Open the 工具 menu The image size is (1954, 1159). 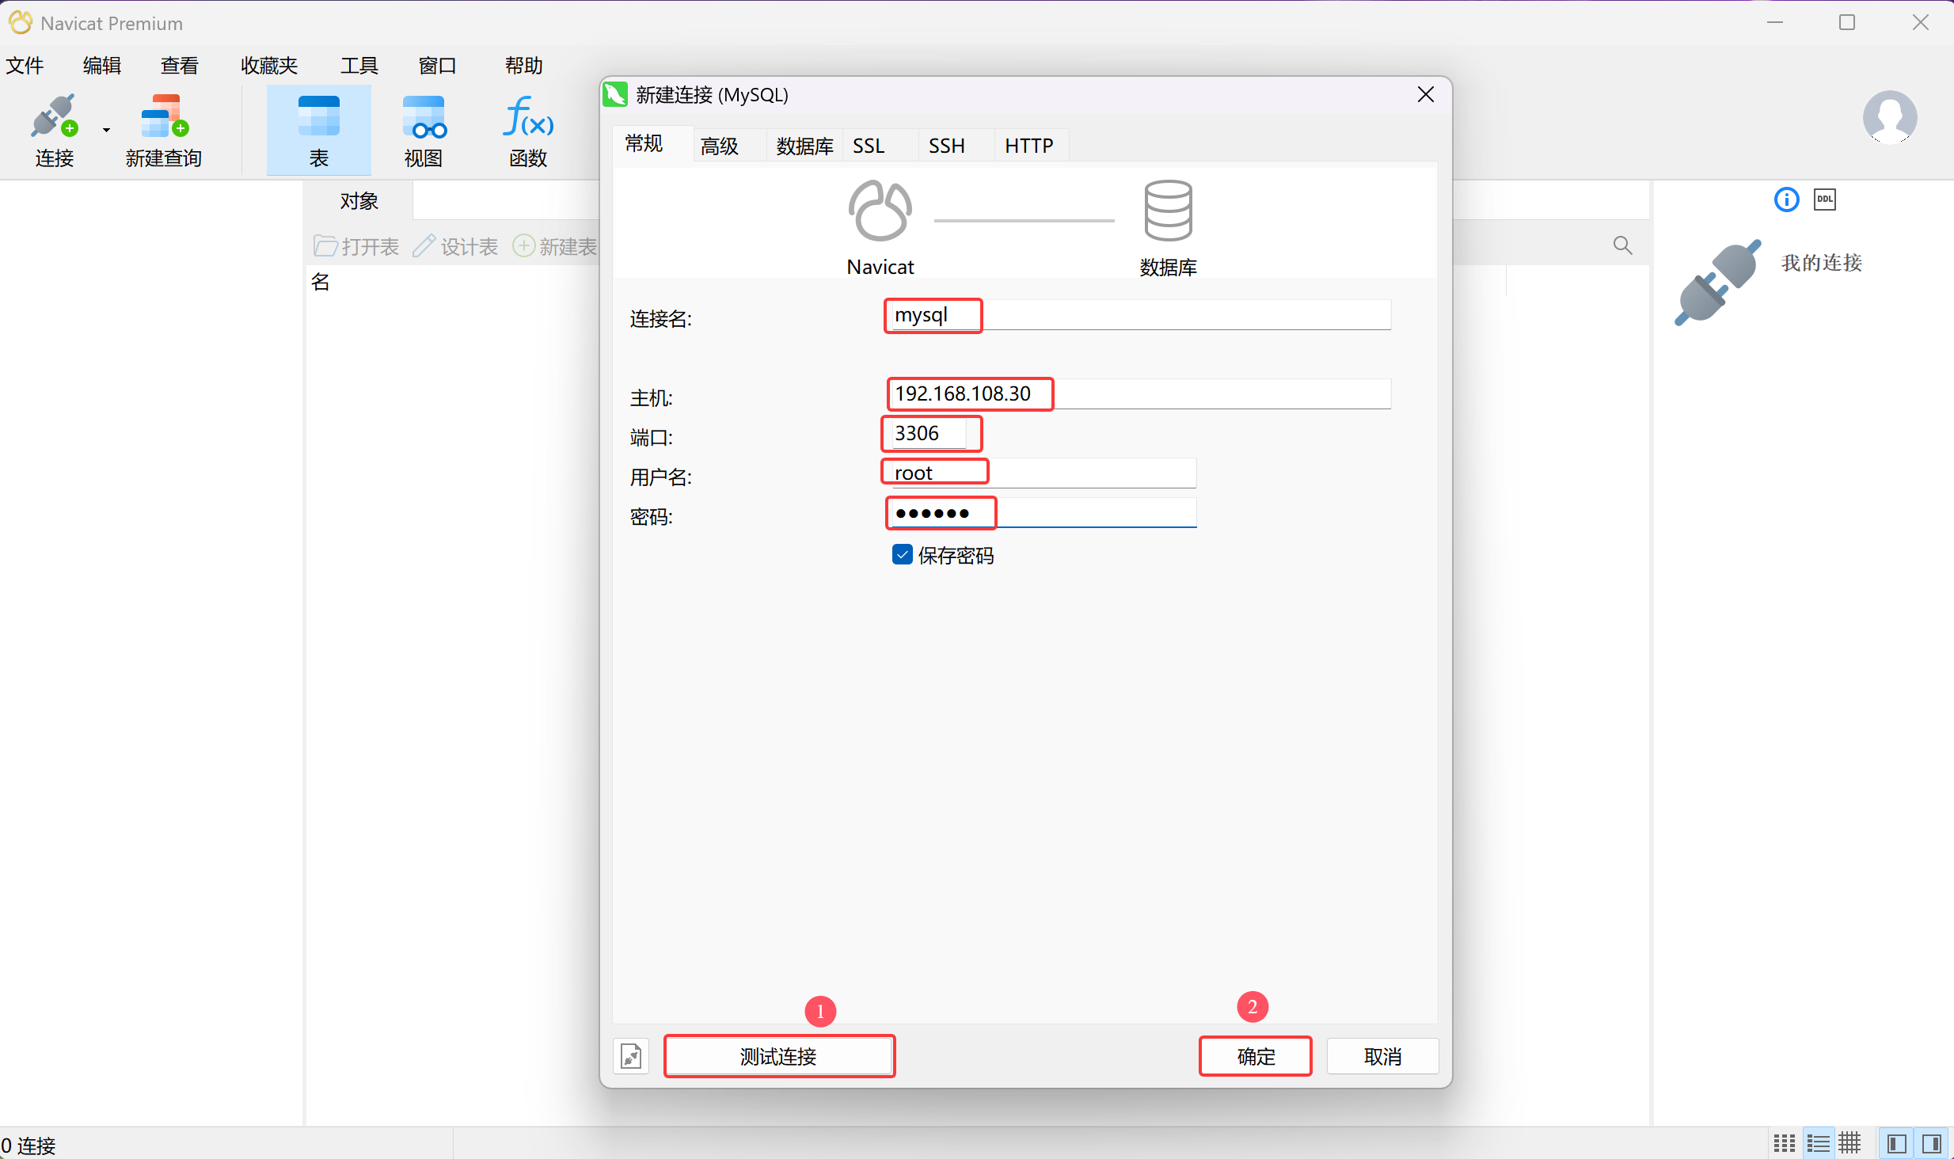(x=359, y=66)
